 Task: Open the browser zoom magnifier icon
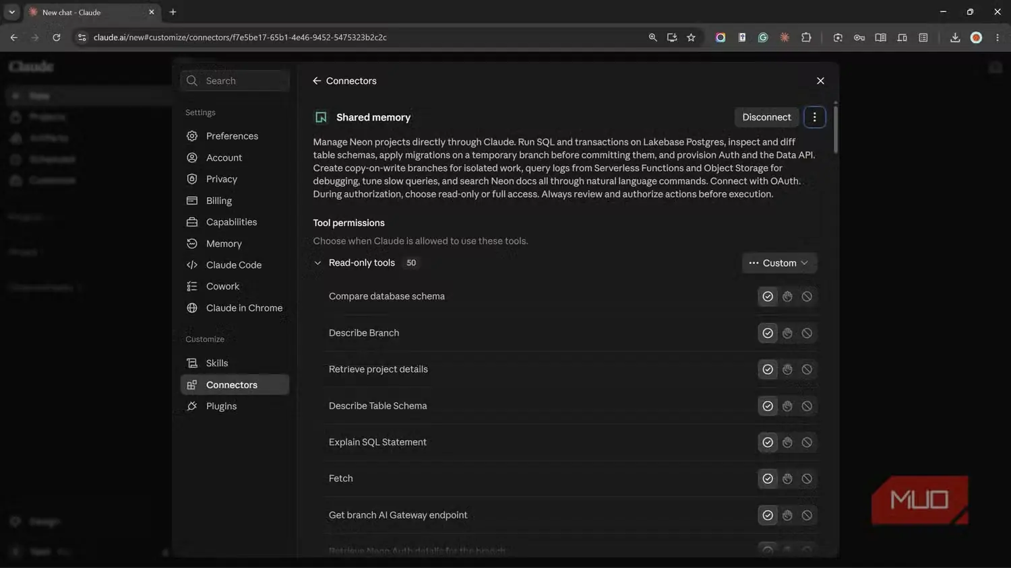click(652, 38)
